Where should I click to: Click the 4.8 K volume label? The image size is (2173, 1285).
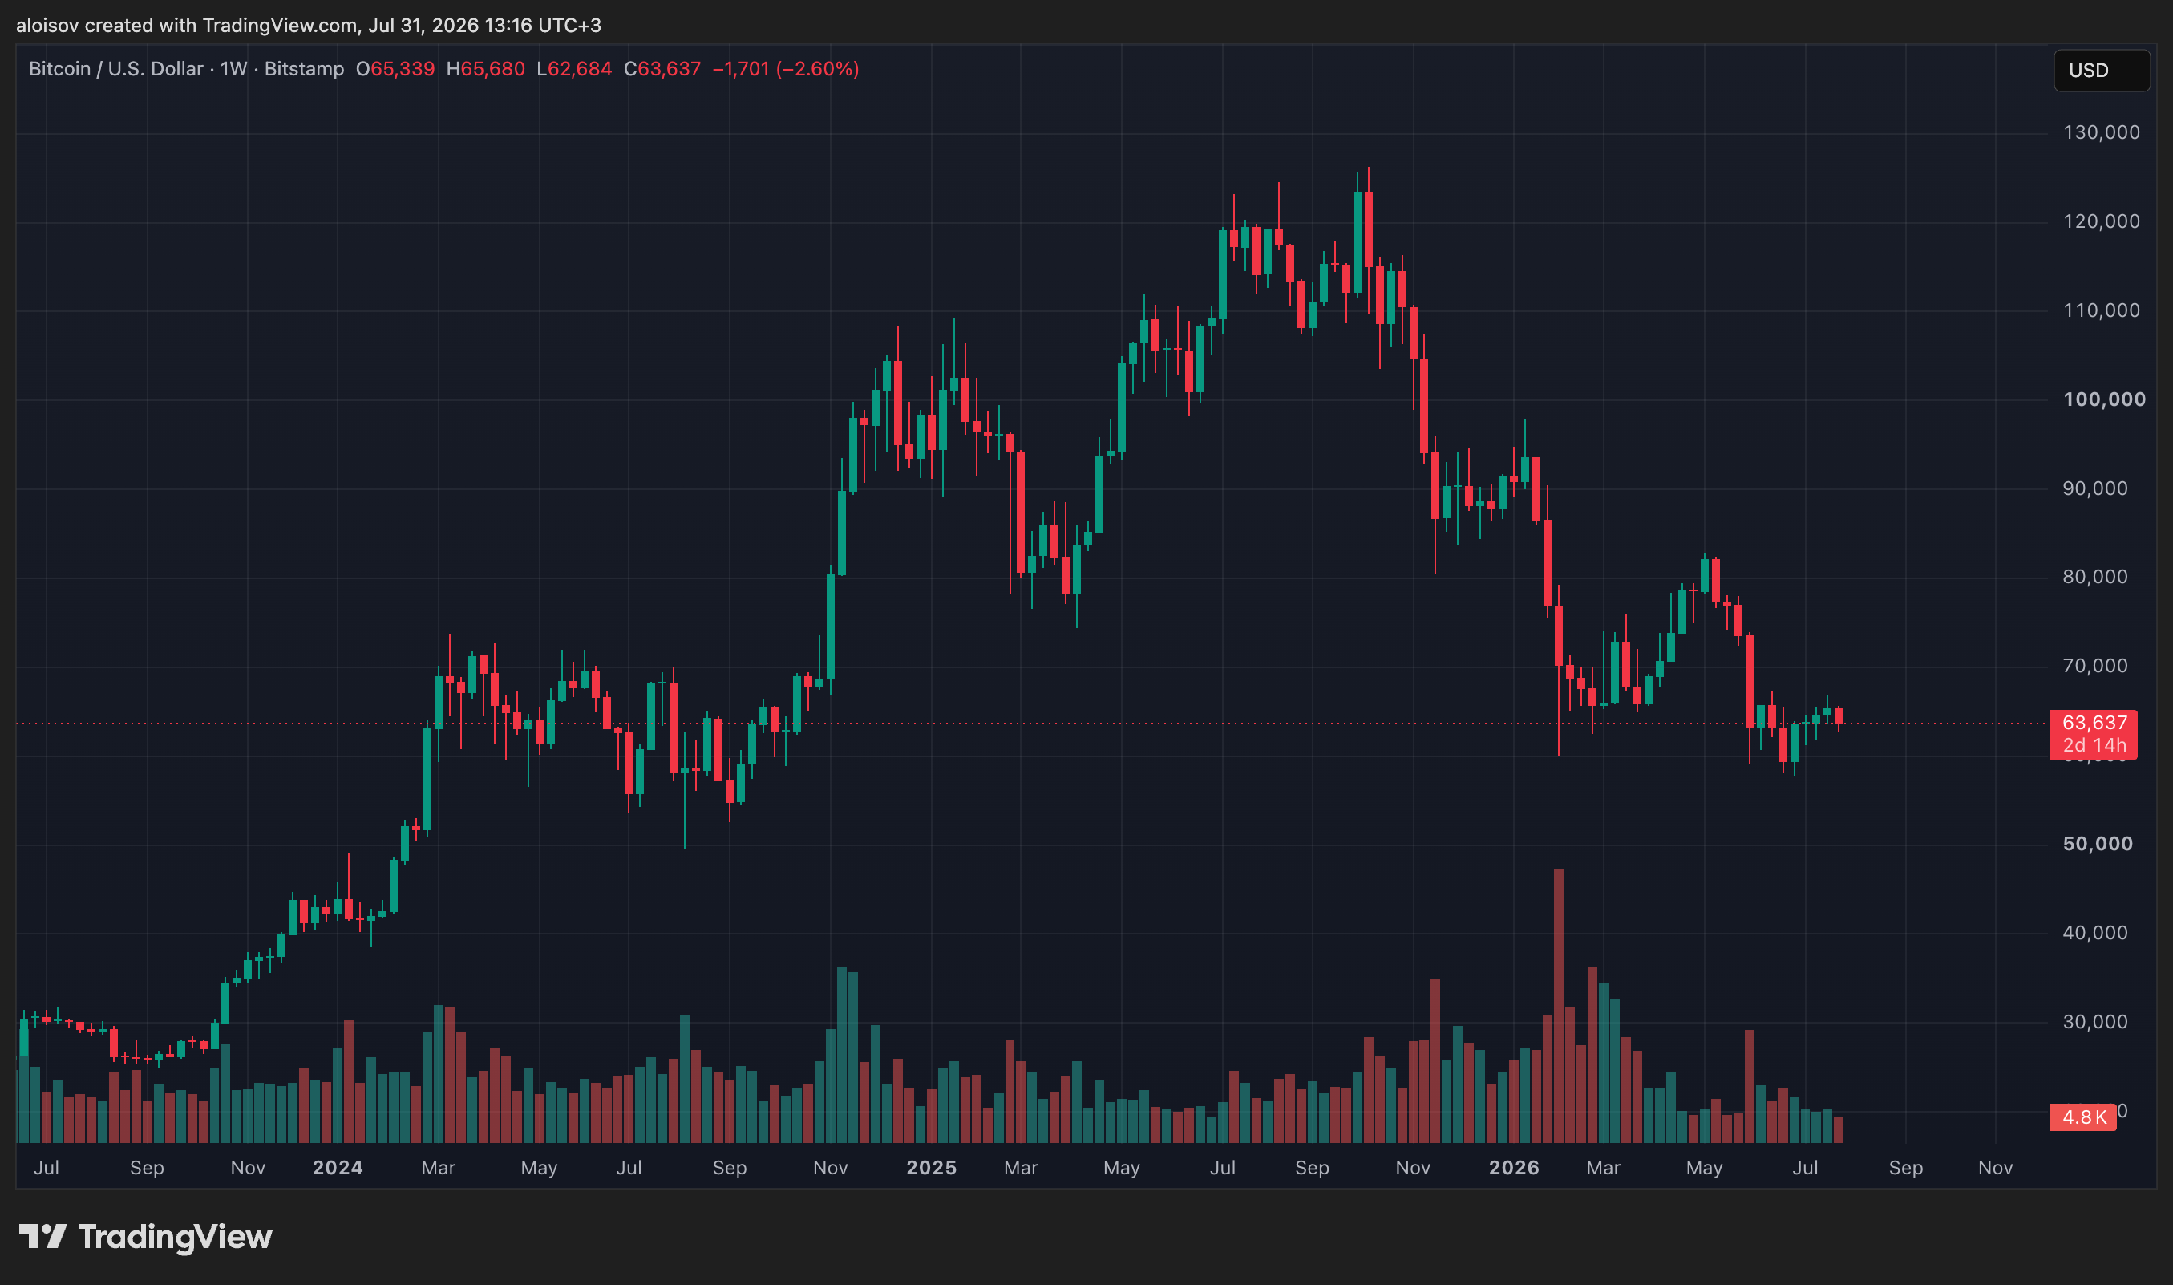[2083, 1117]
